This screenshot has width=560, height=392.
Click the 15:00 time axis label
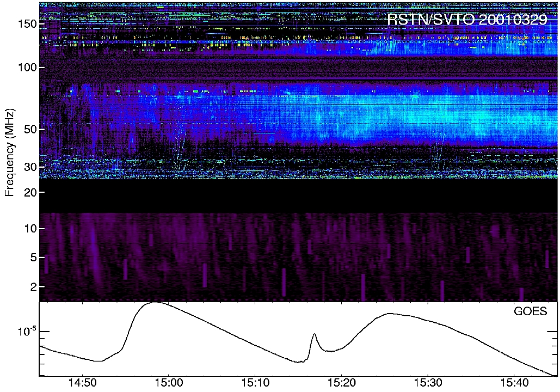[169, 384]
